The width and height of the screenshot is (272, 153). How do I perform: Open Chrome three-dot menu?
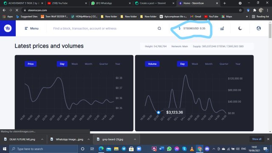point(267,10)
